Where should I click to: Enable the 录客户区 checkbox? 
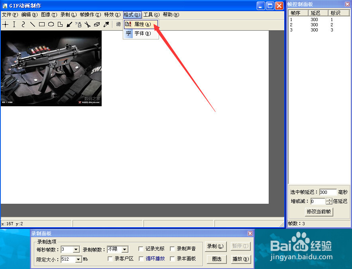point(110,259)
